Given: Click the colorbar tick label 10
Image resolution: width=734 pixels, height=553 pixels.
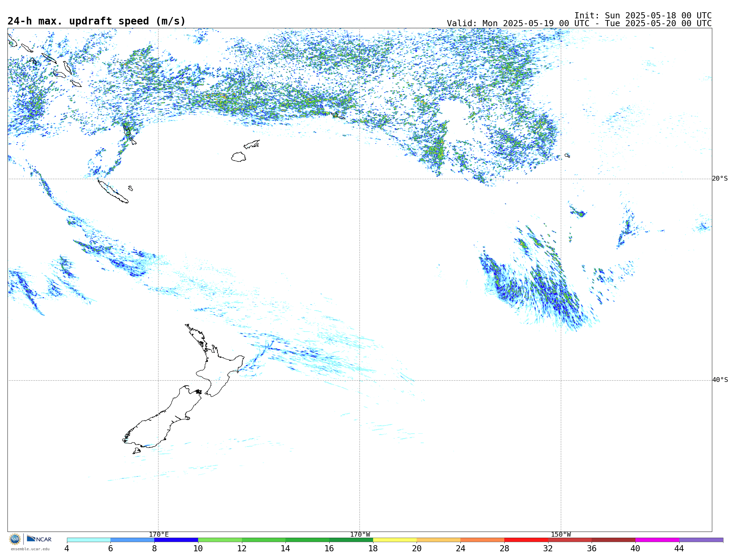Looking at the screenshot, I should [198, 548].
